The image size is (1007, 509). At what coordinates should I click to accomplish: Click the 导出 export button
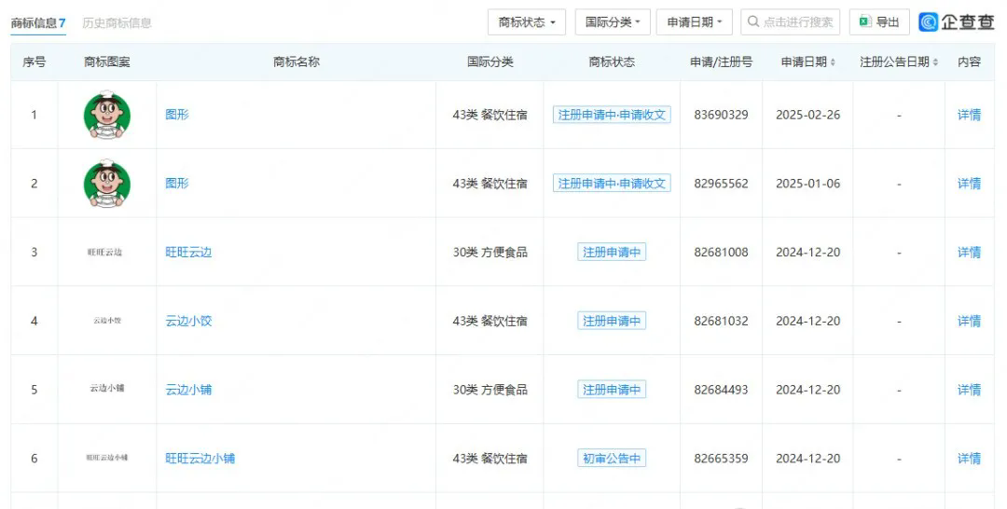pyautogui.click(x=879, y=21)
